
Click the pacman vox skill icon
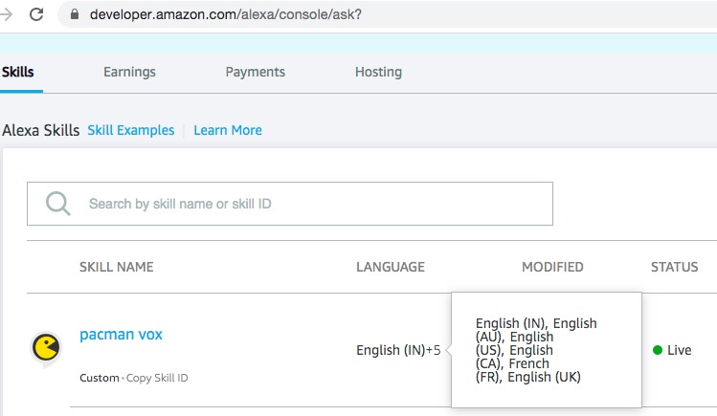click(x=46, y=348)
